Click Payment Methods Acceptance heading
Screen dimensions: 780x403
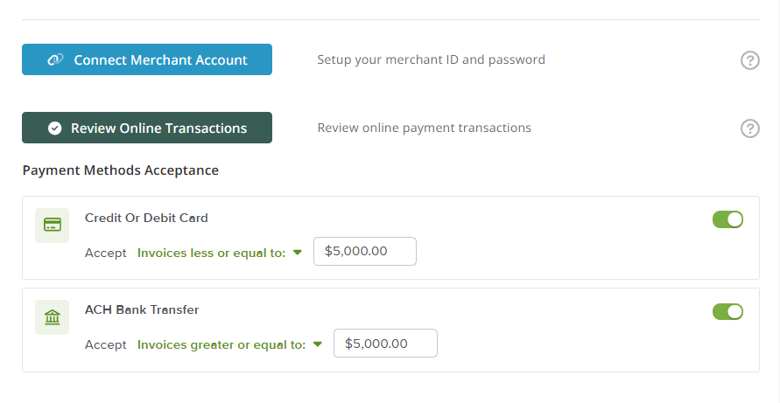tap(121, 170)
